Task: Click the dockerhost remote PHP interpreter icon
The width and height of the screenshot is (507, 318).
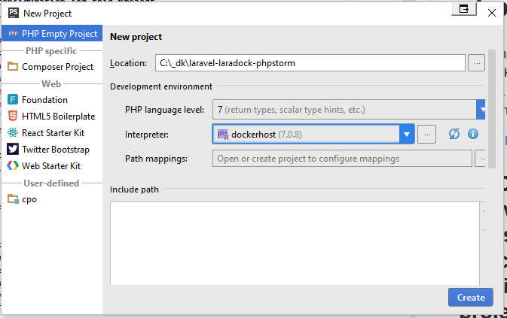Action: (223, 135)
